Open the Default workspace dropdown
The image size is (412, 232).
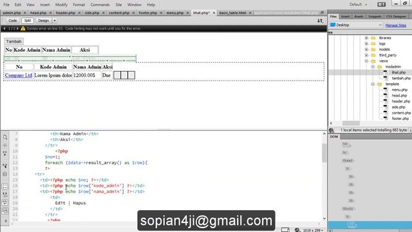click(358, 5)
